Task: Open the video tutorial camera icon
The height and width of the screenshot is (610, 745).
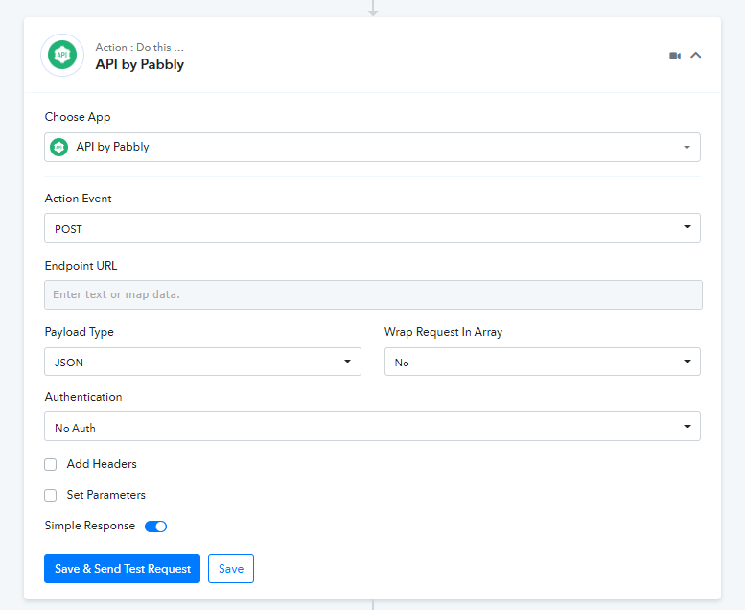Action: (x=675, y=56)
